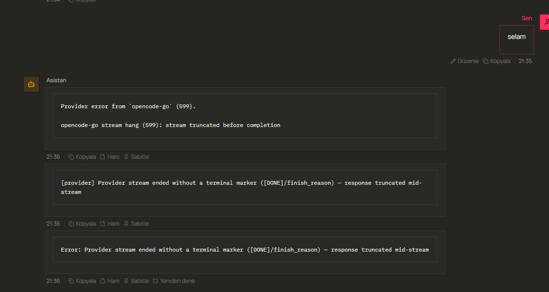Copy the [provider] stream ended message

[82, 224]
